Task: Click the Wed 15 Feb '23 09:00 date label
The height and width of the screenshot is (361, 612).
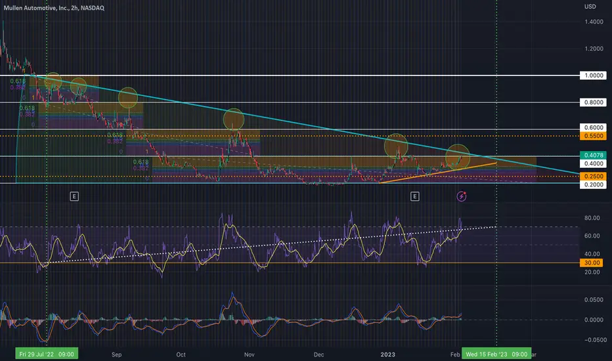Action: coord(496,354)
